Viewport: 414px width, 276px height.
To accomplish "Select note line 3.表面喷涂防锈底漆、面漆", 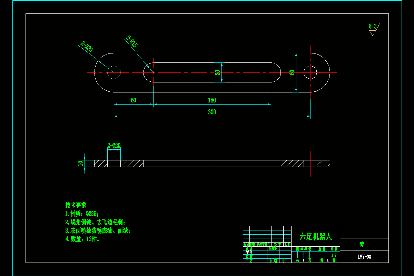I will pos(98,230).
